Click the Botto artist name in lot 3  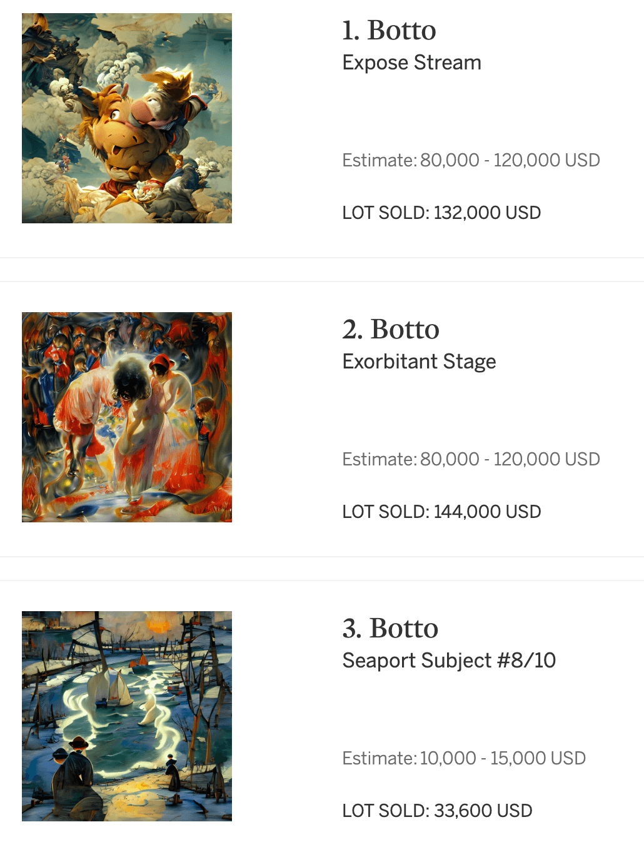(x=404, y=628)
